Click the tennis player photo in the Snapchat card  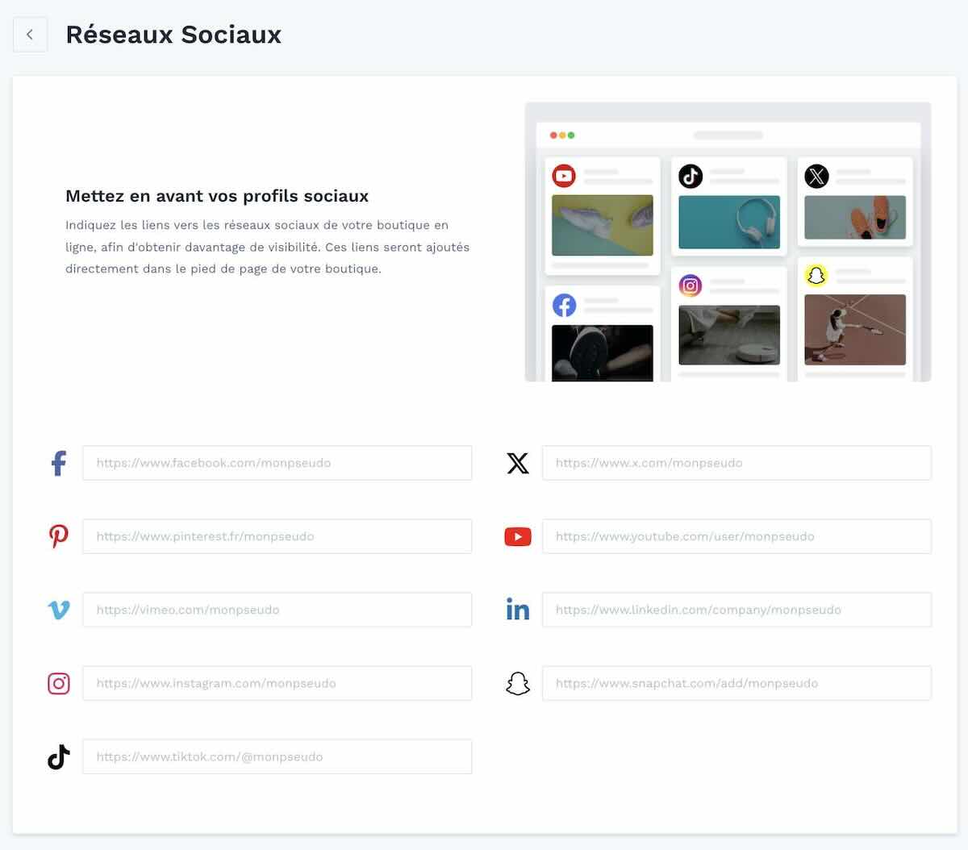[855, 330]
